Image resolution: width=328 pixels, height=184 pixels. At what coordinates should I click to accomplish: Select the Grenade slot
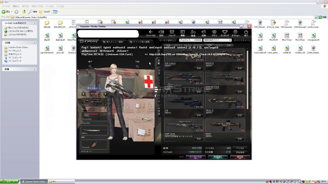94,145
